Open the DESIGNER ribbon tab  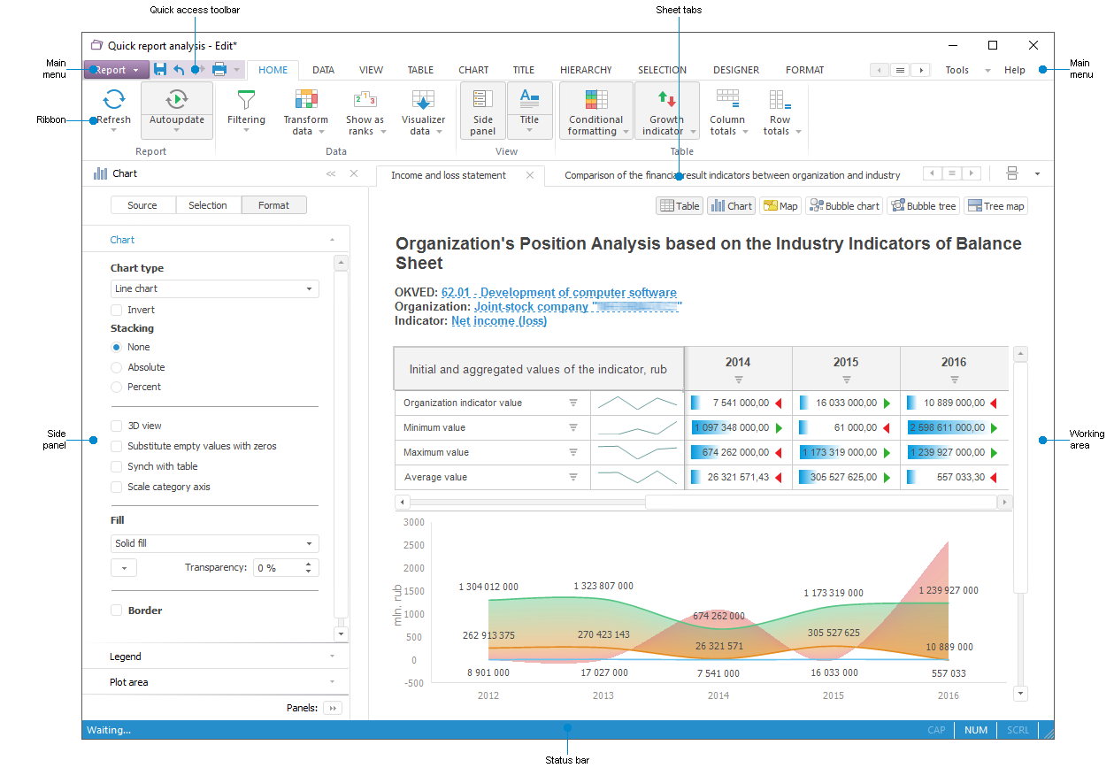[735, 70]
